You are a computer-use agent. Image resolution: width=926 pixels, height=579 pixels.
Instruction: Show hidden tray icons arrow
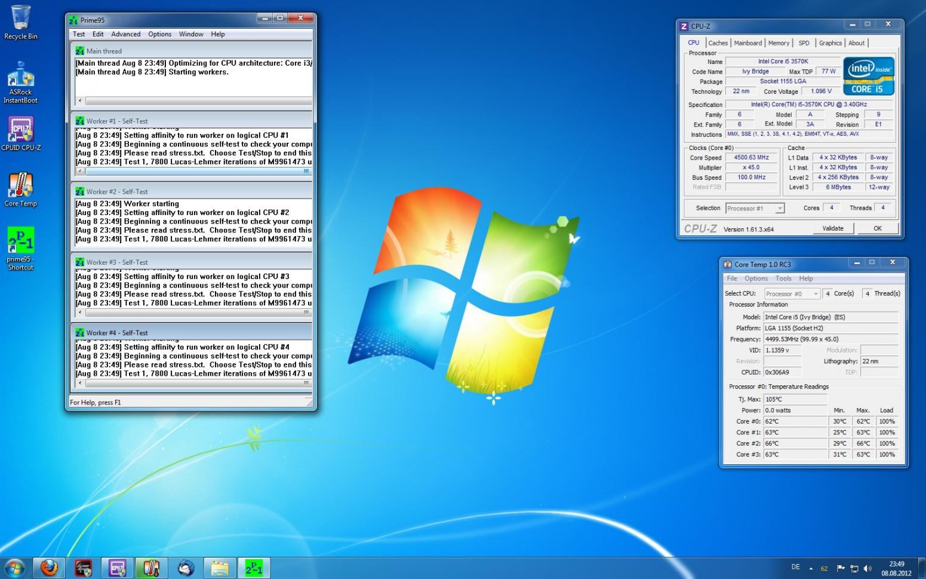point(811,568)
